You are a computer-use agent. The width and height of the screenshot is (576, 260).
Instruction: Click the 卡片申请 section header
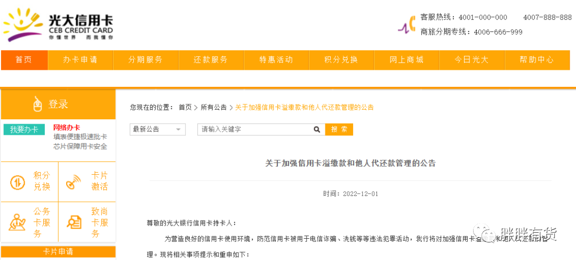click(58, 251)
